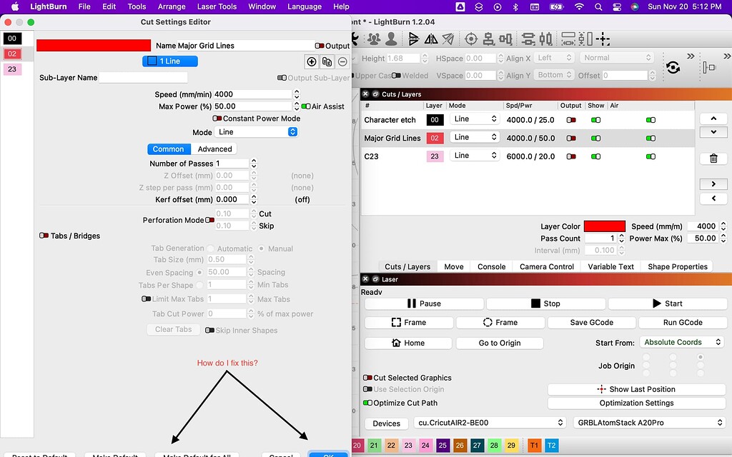Viewport: 732px width, 457px height.
Task: Remove sub-layer using minus icon
Action: click(342, 61)
